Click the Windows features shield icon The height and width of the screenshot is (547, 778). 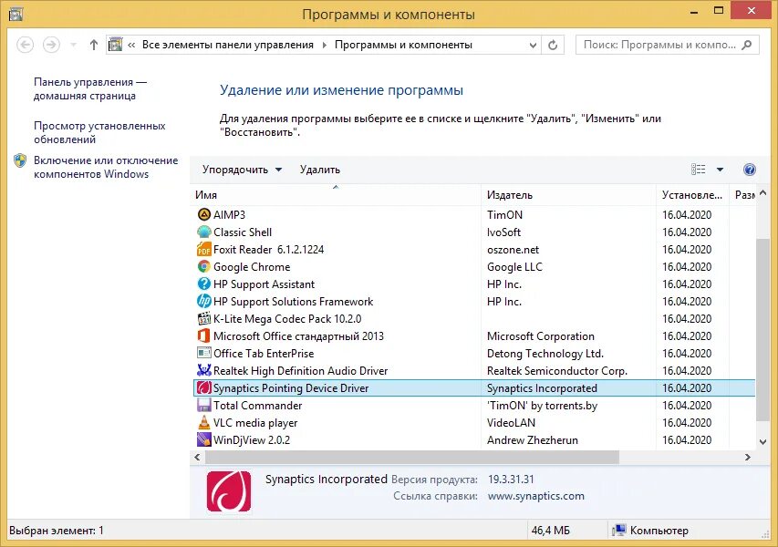[x=20, y=160]
